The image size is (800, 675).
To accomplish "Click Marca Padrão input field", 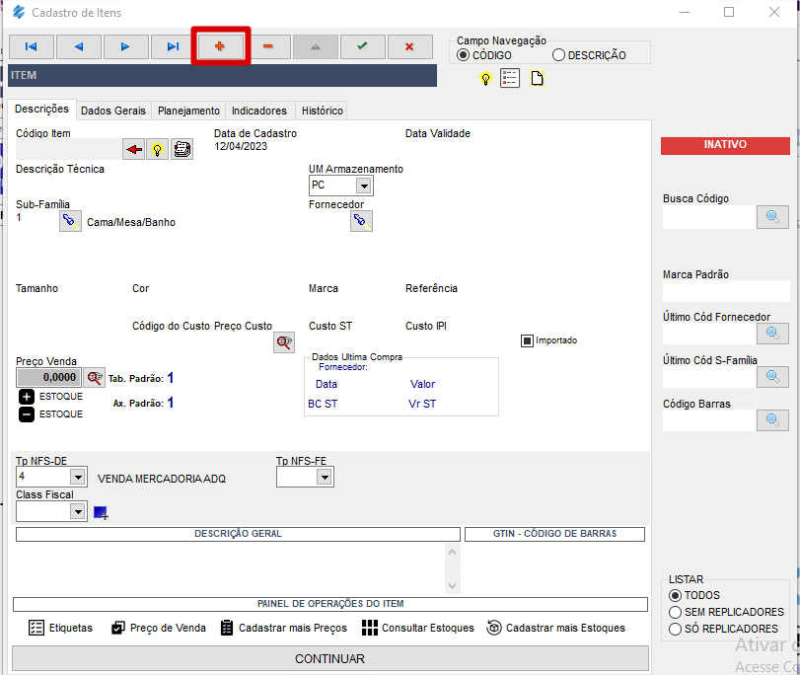I will pos(726,291).
